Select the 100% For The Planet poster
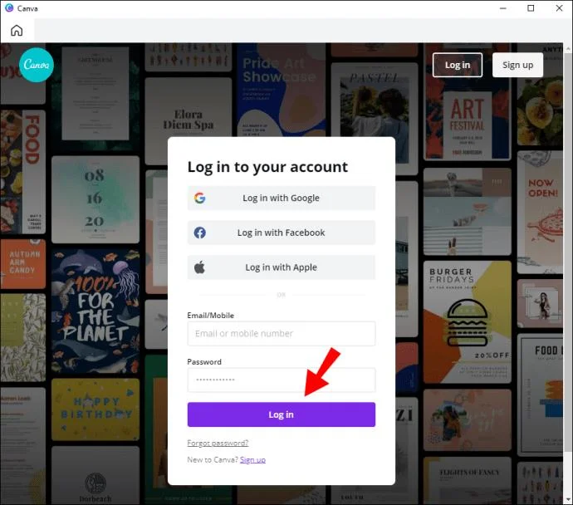 tap(95, 311)
